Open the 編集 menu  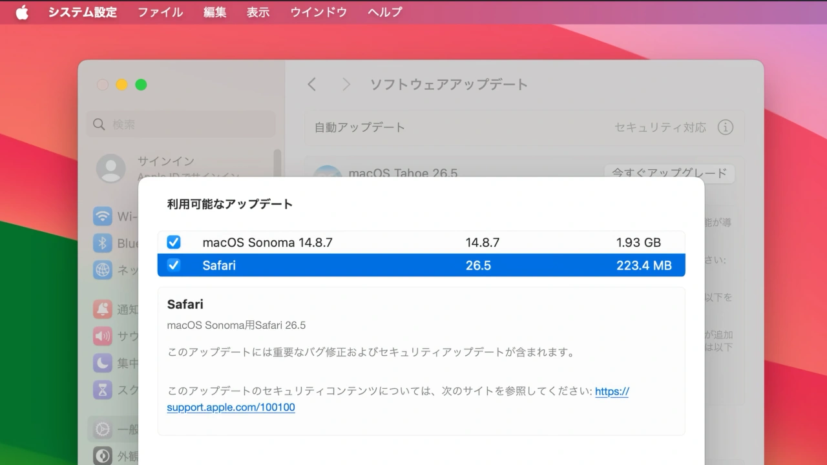[215, 12]
